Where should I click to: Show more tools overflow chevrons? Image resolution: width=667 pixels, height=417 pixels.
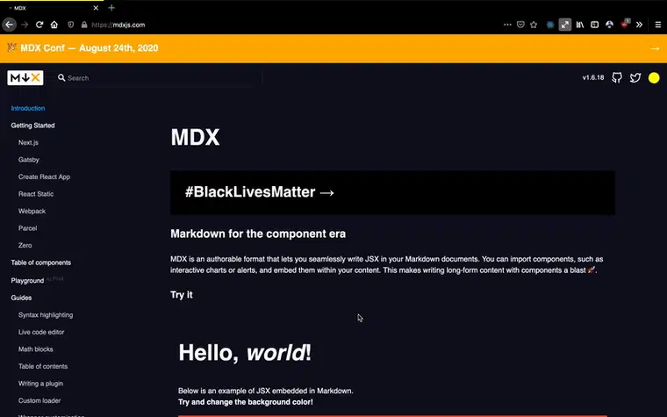[x=639, y=25]
